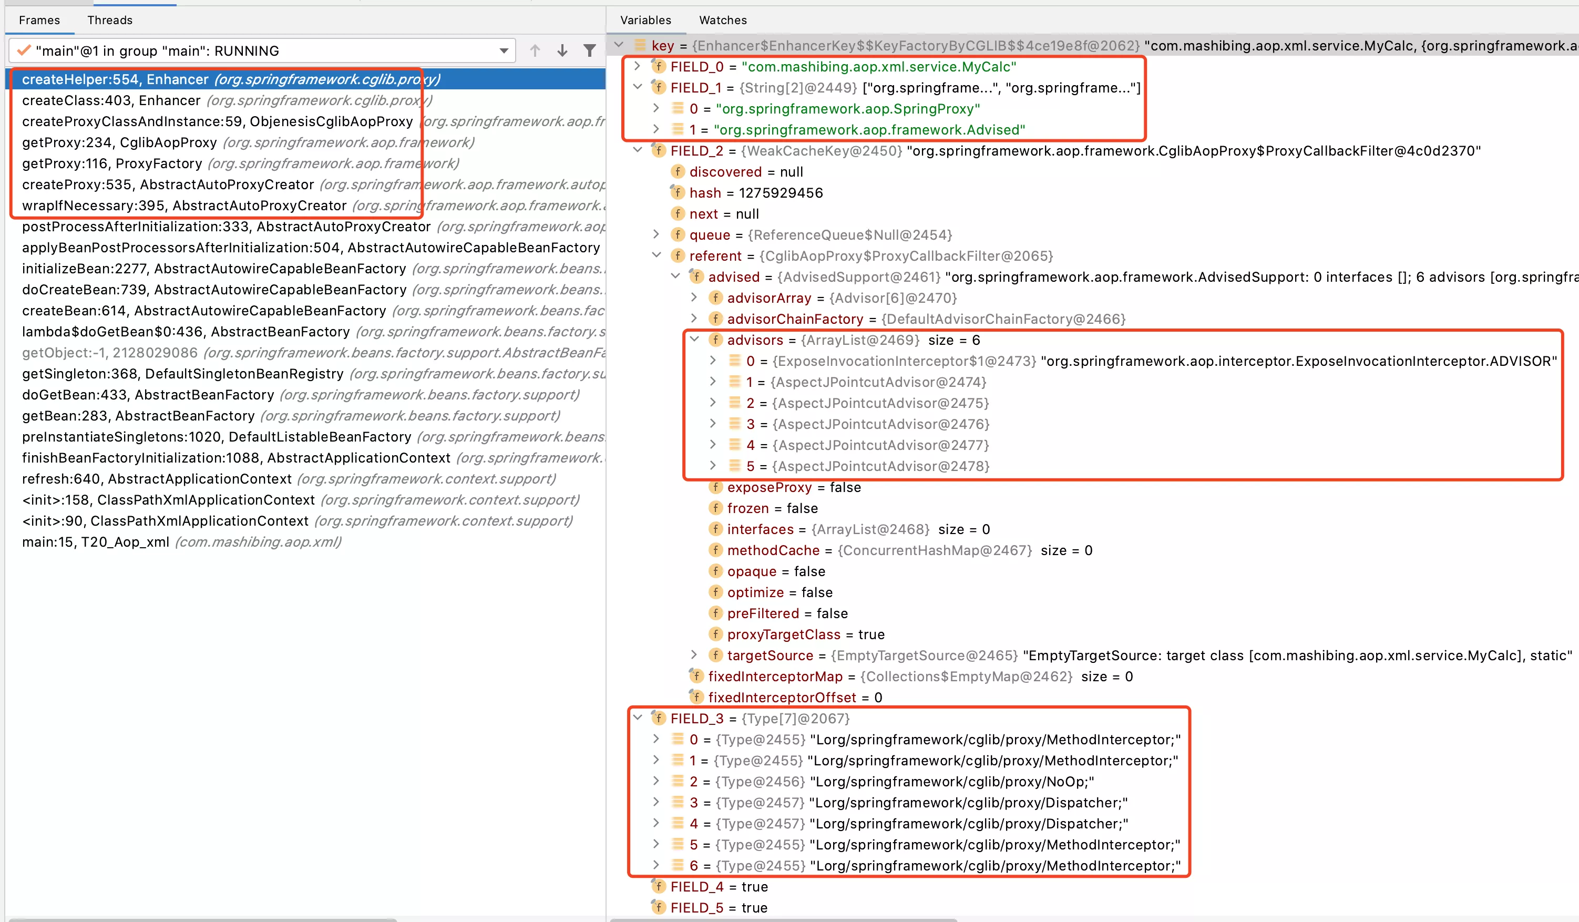Click the field icon next to exposeProxy
This screenshot has width=1579, height=922.
715,487
